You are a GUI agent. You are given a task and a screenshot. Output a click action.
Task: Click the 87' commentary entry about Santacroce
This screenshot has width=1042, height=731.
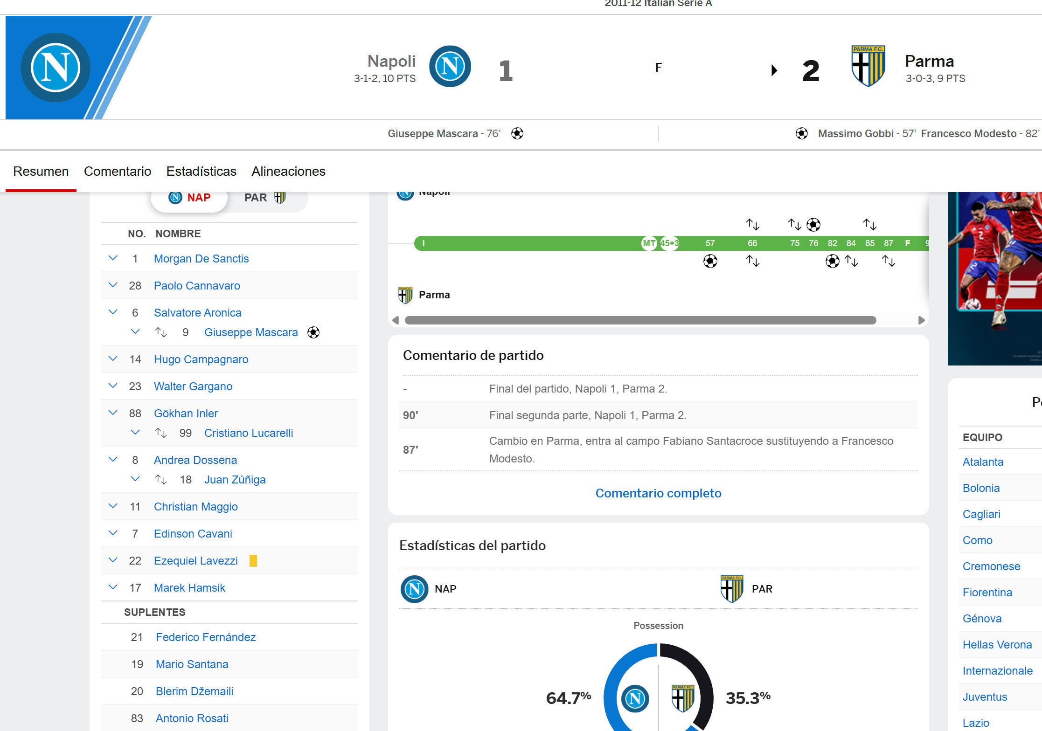(658, 450)
